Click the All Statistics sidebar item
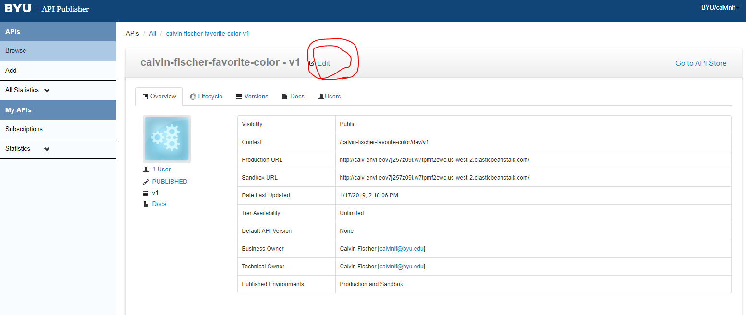Viewport: 746px width, 315px height. [x=58, y=90]
